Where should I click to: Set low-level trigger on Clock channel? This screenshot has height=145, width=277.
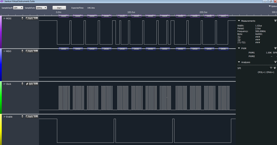(37, 84)
